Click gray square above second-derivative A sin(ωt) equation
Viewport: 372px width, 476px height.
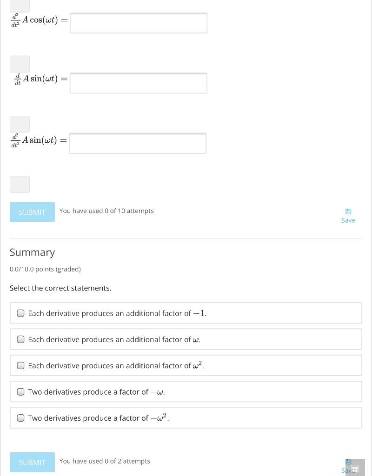[20, 124]
